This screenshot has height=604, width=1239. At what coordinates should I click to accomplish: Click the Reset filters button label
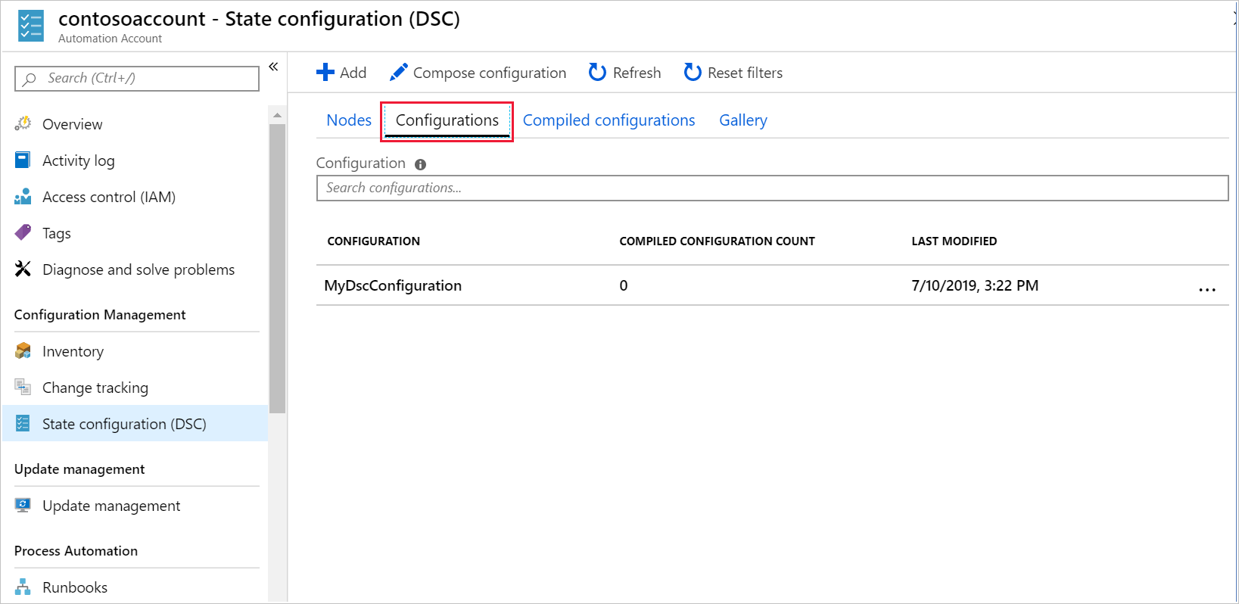pyautogui.click(x=745, y=73)
